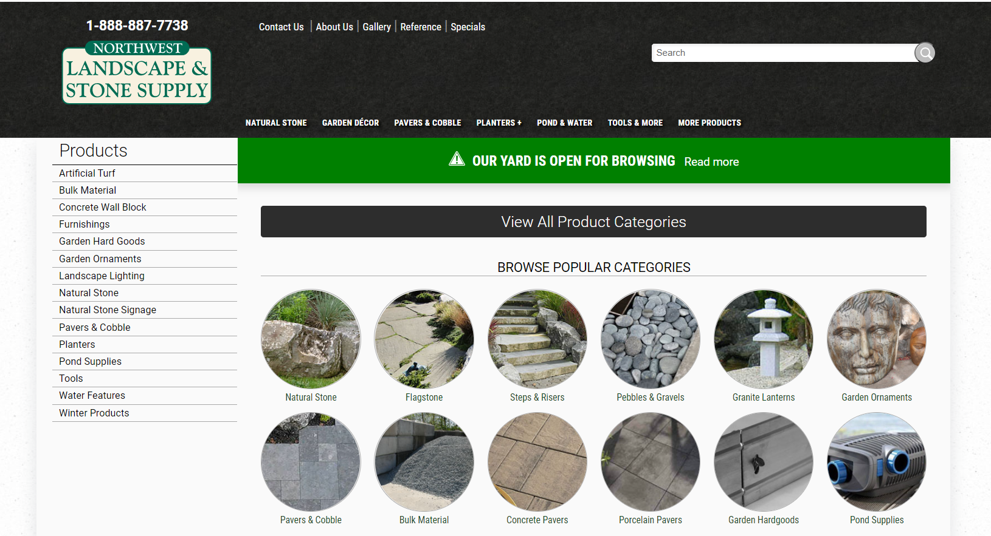Select Tools in Products sidebar

tap(145, 378)
